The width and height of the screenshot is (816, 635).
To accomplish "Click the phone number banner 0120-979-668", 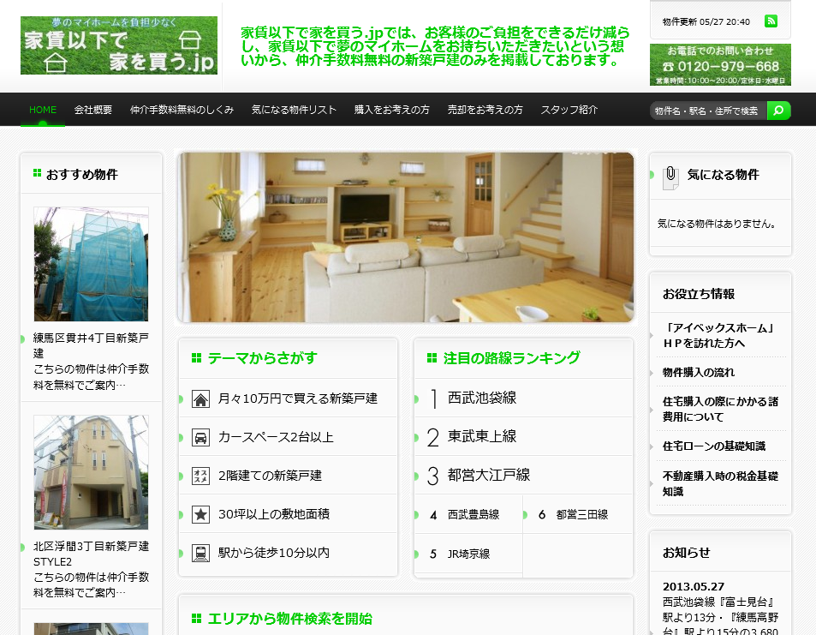I will click(x=720, y=64).
